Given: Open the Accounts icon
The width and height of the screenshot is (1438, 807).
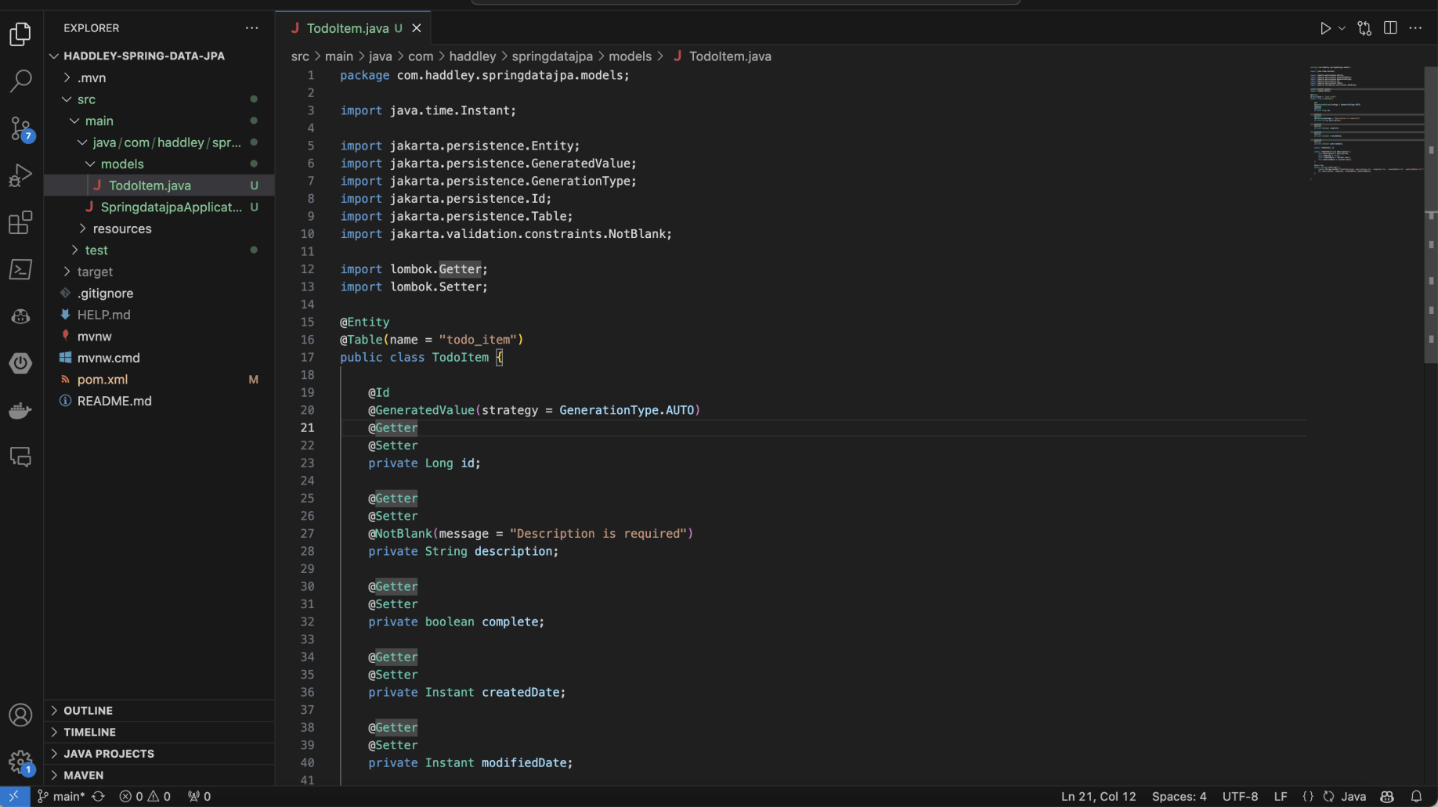Looking at the screenshot, I should pyautogui.click(x=20, y=715).
